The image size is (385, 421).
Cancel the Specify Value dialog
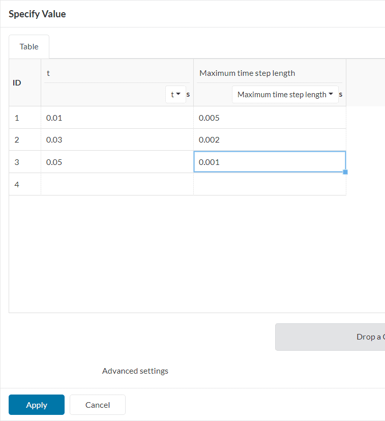98,405
